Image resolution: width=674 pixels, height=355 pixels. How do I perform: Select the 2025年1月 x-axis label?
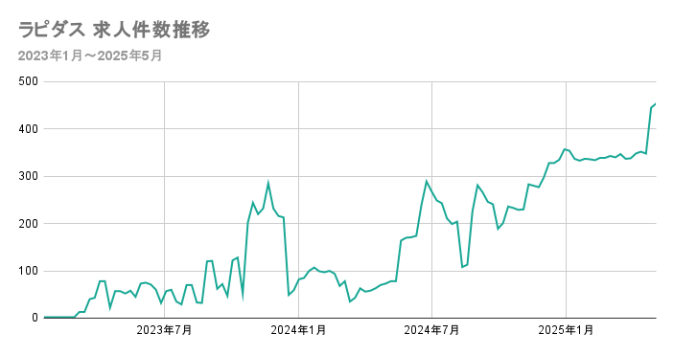click(x=566, y=330)
